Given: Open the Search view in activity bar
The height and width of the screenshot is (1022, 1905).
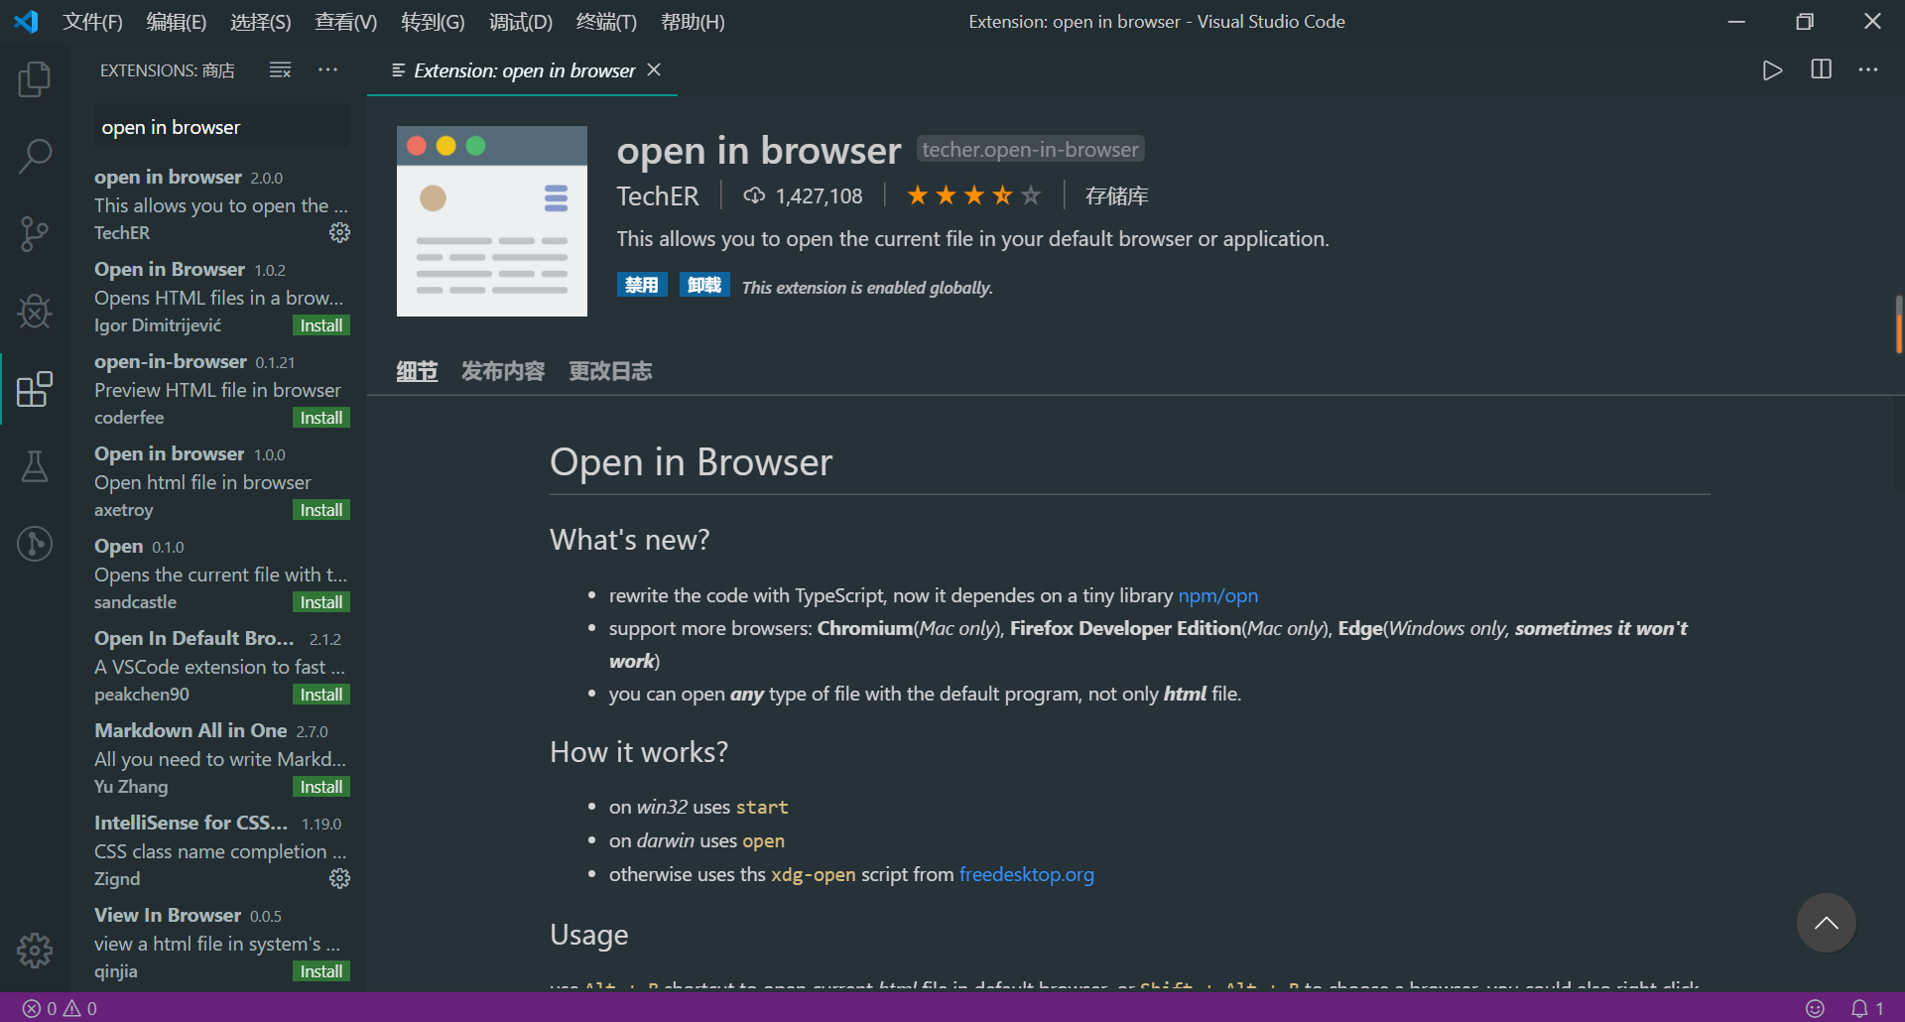Looking at the screenshot, I should (x=35, y=156).
